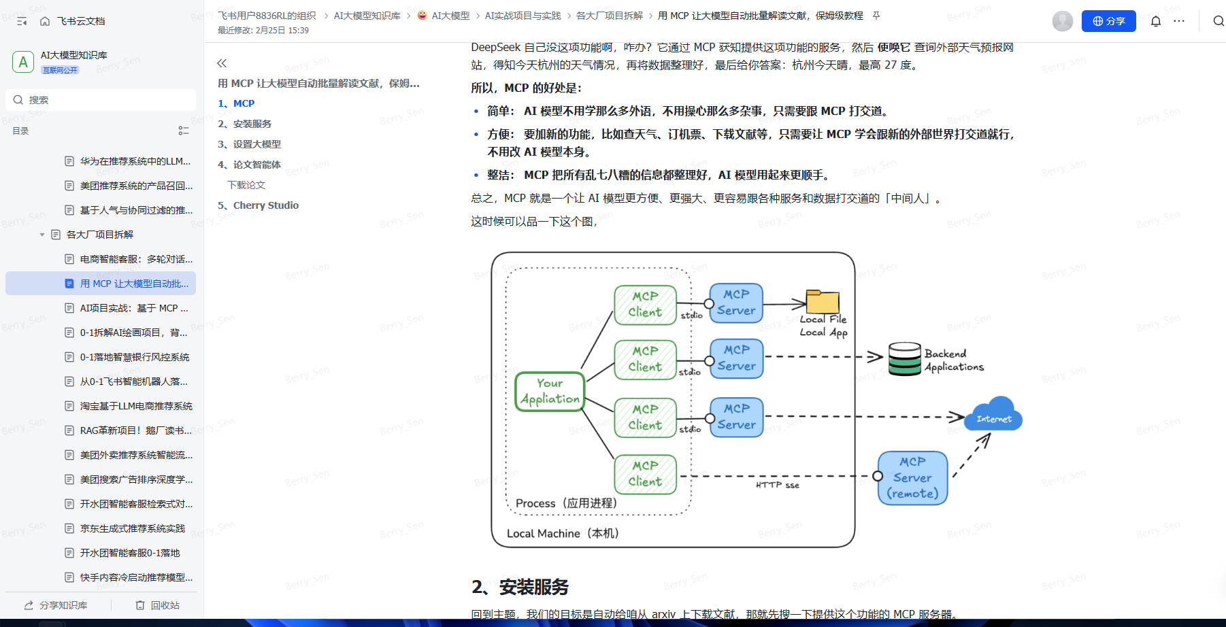This screenshot has width=1226, height=627.
Task: Click the document icon beside 0-1落地智慧银行风控系统
Action: (69, 357)
